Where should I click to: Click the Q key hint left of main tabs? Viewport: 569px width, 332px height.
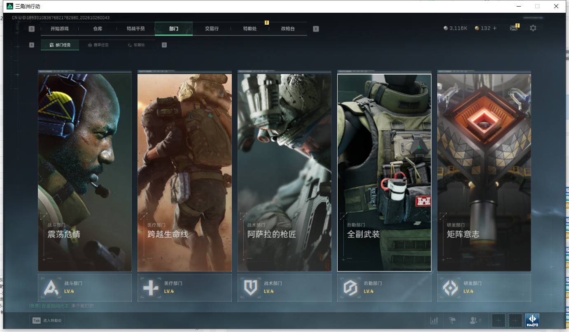point(32,29)
